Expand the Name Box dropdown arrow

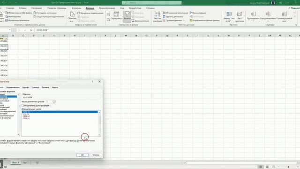[x=9, y=30]
